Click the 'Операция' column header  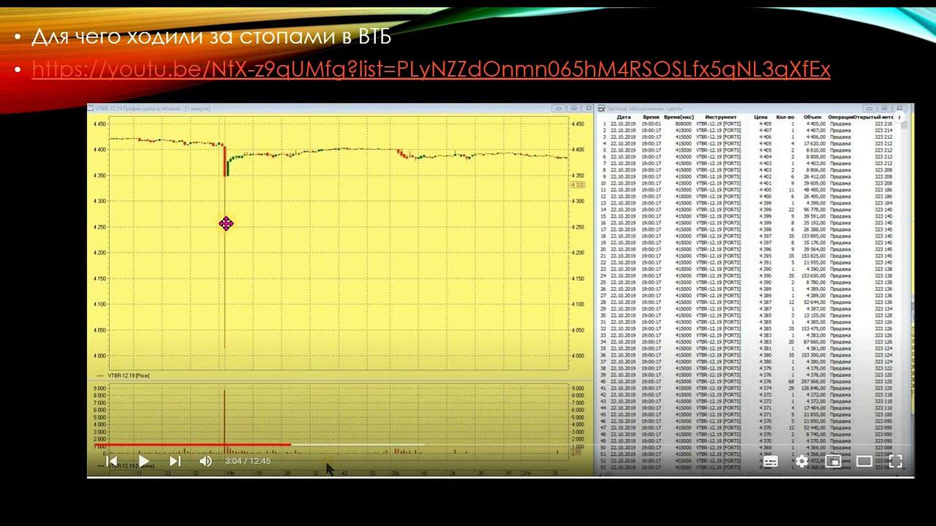point(840,117)
